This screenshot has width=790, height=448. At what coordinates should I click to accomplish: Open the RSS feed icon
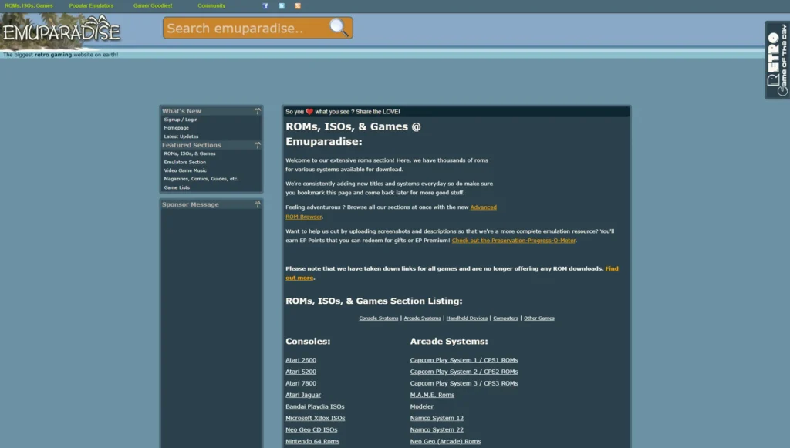click(x=298, y=6)
